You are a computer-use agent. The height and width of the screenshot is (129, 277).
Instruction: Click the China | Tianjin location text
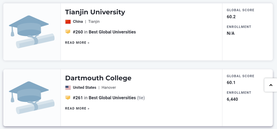coord(86,22)
